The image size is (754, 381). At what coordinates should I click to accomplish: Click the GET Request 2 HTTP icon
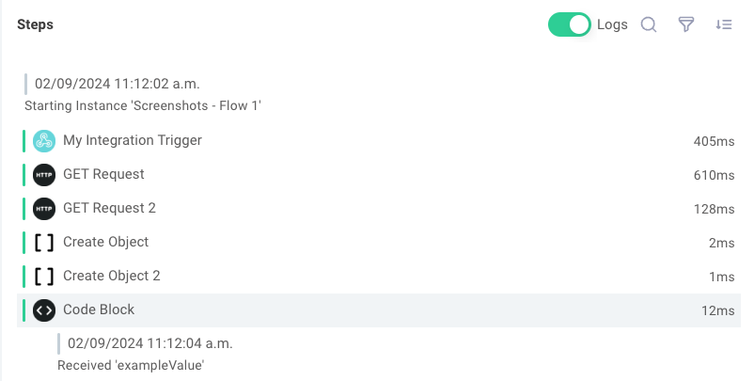tap(44, 208)
